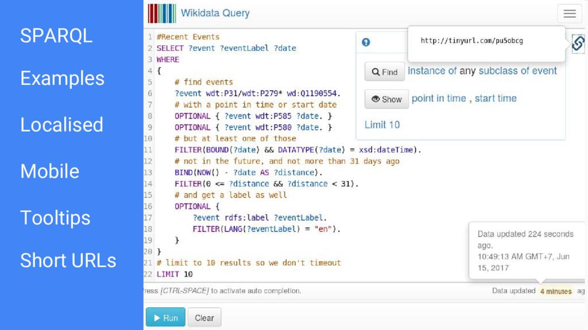Click the 'start time' link
The image size is (588, 330).
(496, 99)
